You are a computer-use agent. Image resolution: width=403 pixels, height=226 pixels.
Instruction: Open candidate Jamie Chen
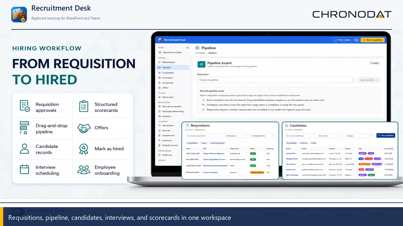pyautogui.click(x=291, y=153)
